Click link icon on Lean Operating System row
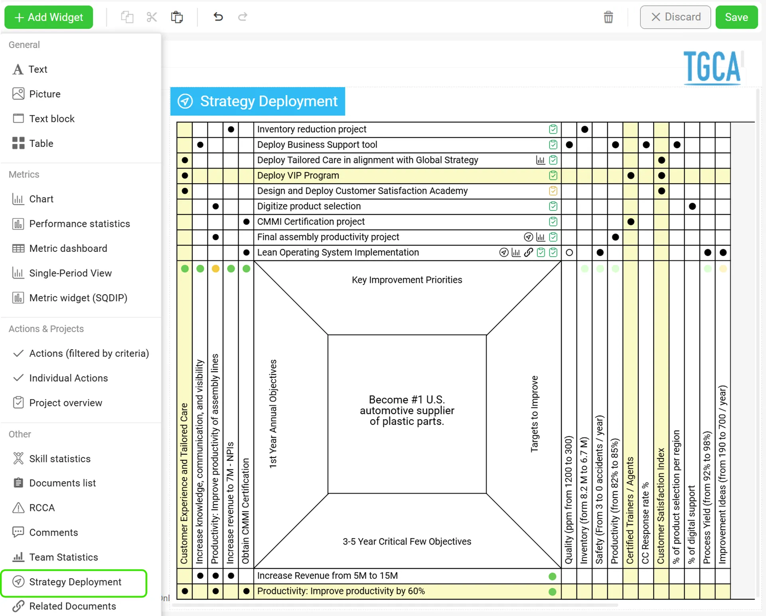 coord(529,252)
